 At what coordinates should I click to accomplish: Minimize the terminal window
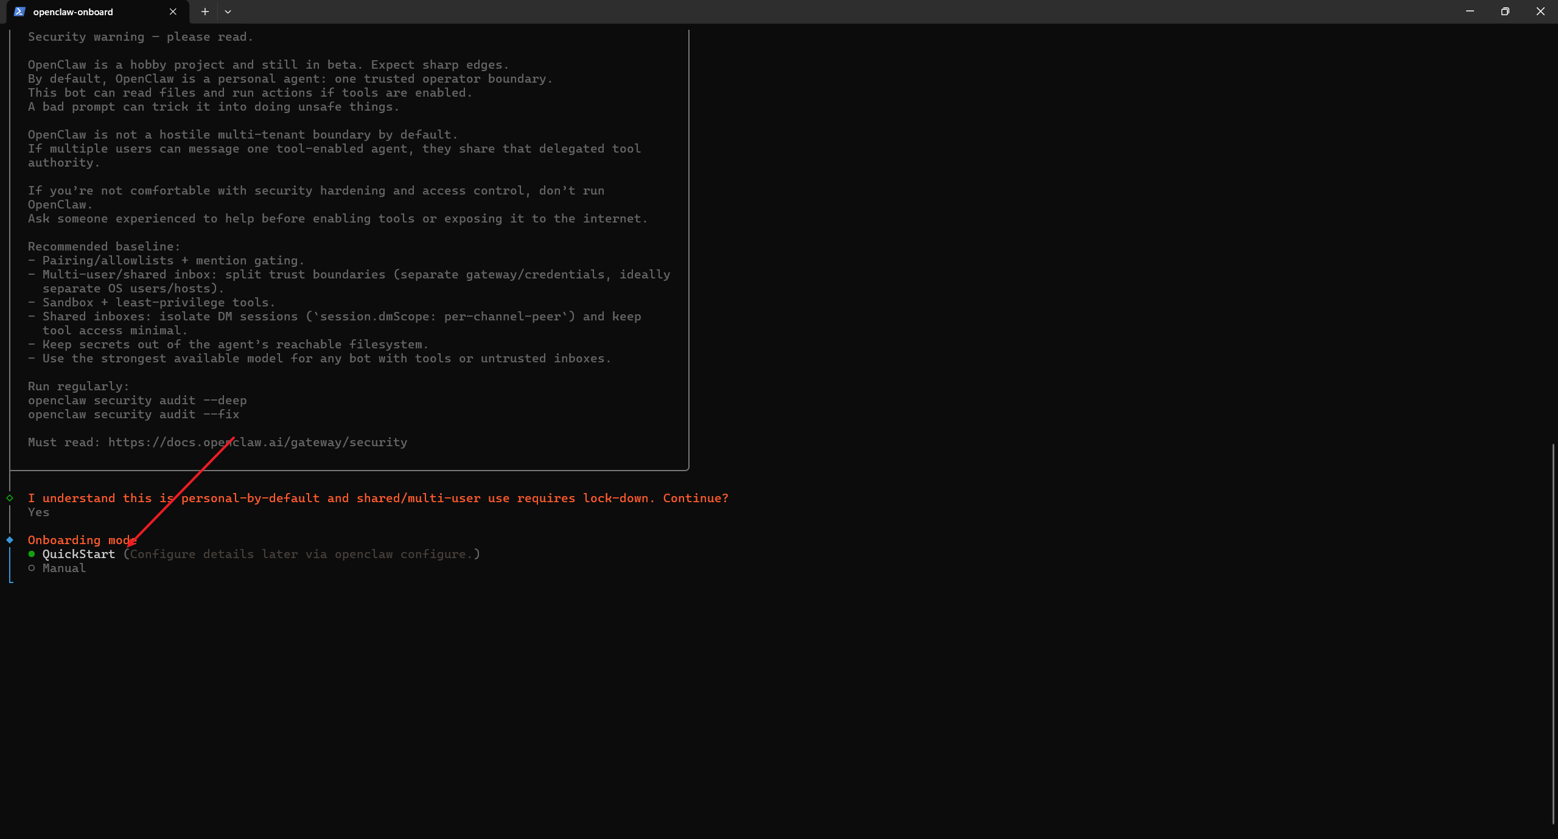(x=1470, y=12)
